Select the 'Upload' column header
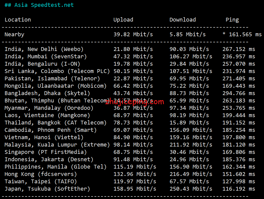 [123, 20]
